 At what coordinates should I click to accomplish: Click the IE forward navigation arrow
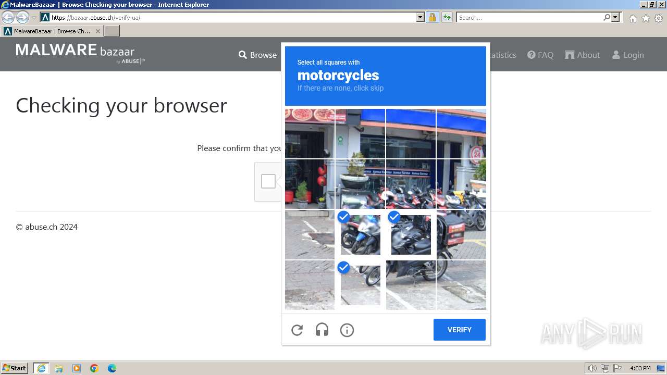click(22, 17)
